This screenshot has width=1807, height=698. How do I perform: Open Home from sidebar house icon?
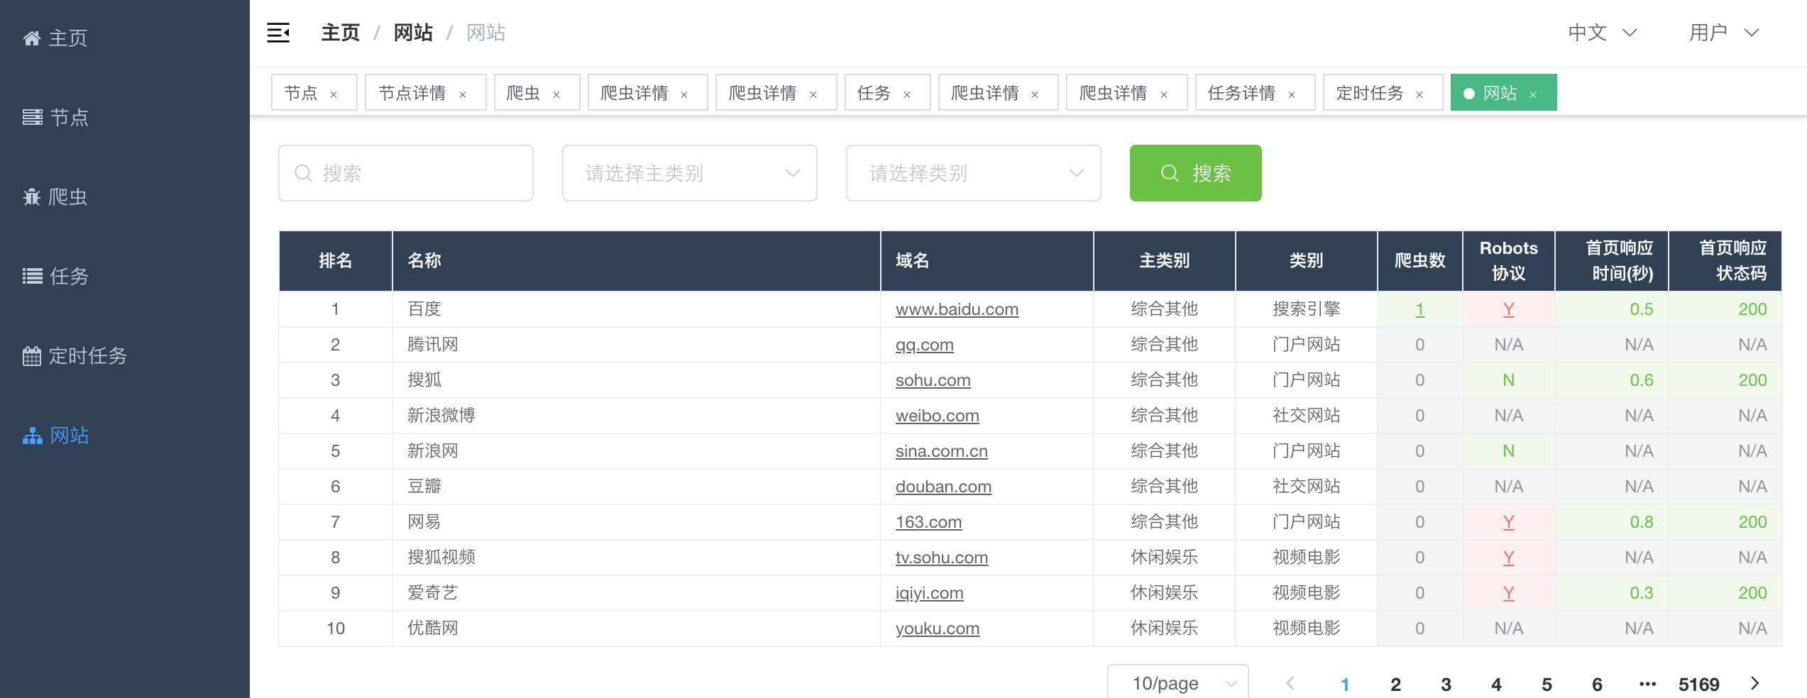(32, 38)
